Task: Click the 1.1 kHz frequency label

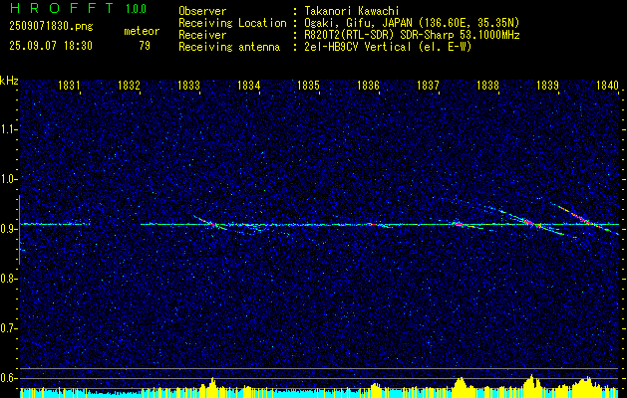Action: pos(8,129)
